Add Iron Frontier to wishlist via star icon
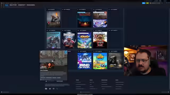The width and height of the screenshot is (170, 95). pos(66,52)
